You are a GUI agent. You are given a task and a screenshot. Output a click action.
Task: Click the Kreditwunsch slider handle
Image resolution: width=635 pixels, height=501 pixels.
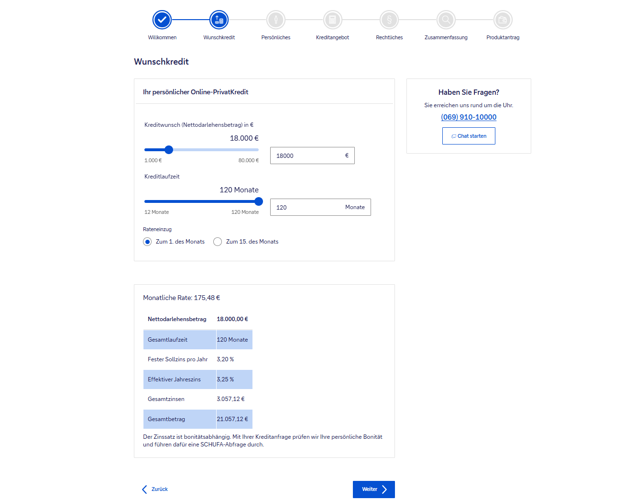pyautogui.click(x=169, y=150)
